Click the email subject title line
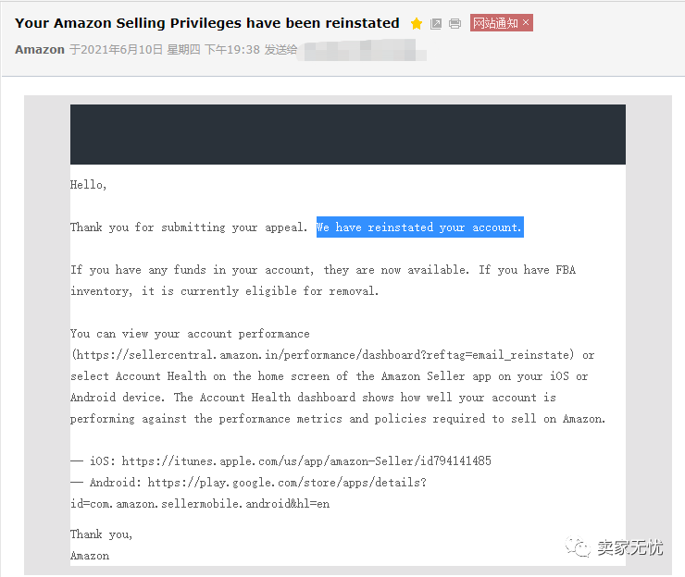The height and width of the screenshot is (577, 685). [207, 23]
